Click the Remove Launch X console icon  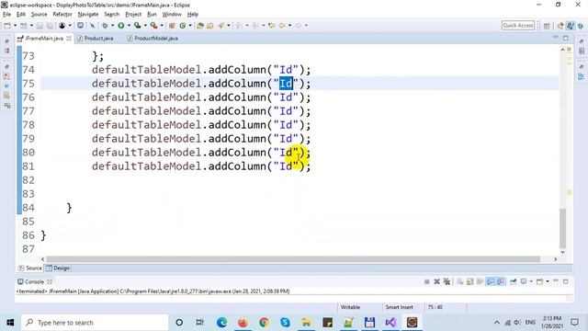(x=436, y=281)
